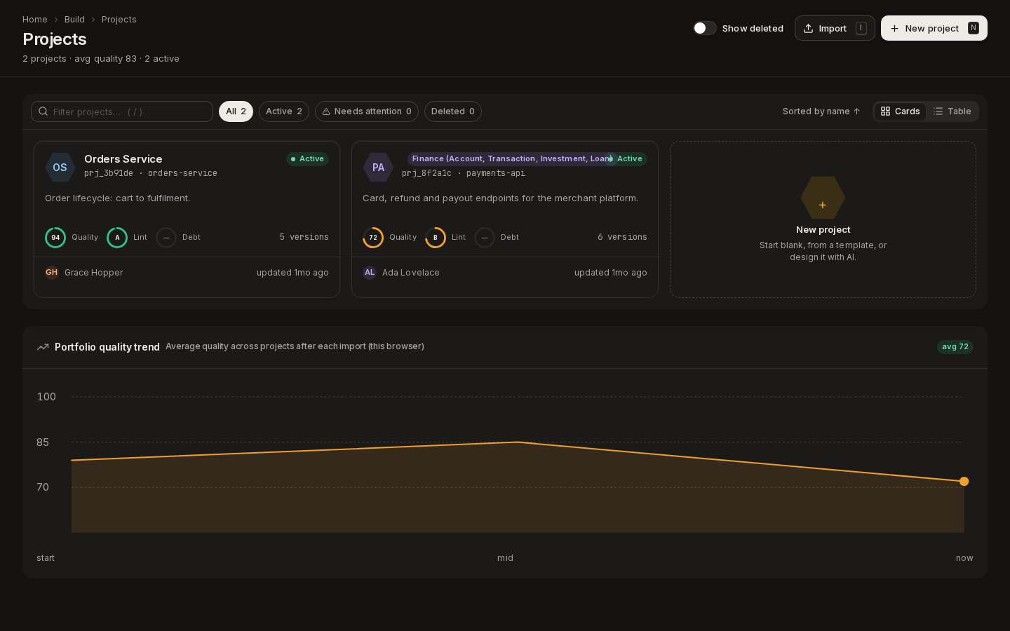Open the Build breadcrumb link
Viewport: 1010px width, 631px height.
click(74, 20)
